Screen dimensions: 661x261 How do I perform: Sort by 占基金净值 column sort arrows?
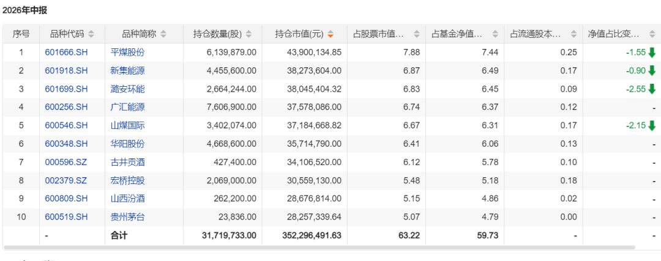495,34
